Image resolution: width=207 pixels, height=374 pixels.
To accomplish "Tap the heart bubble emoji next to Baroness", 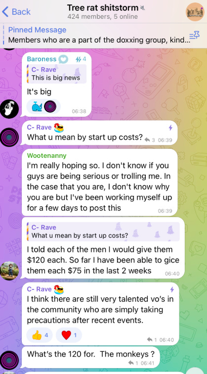I will pos(63,59).
